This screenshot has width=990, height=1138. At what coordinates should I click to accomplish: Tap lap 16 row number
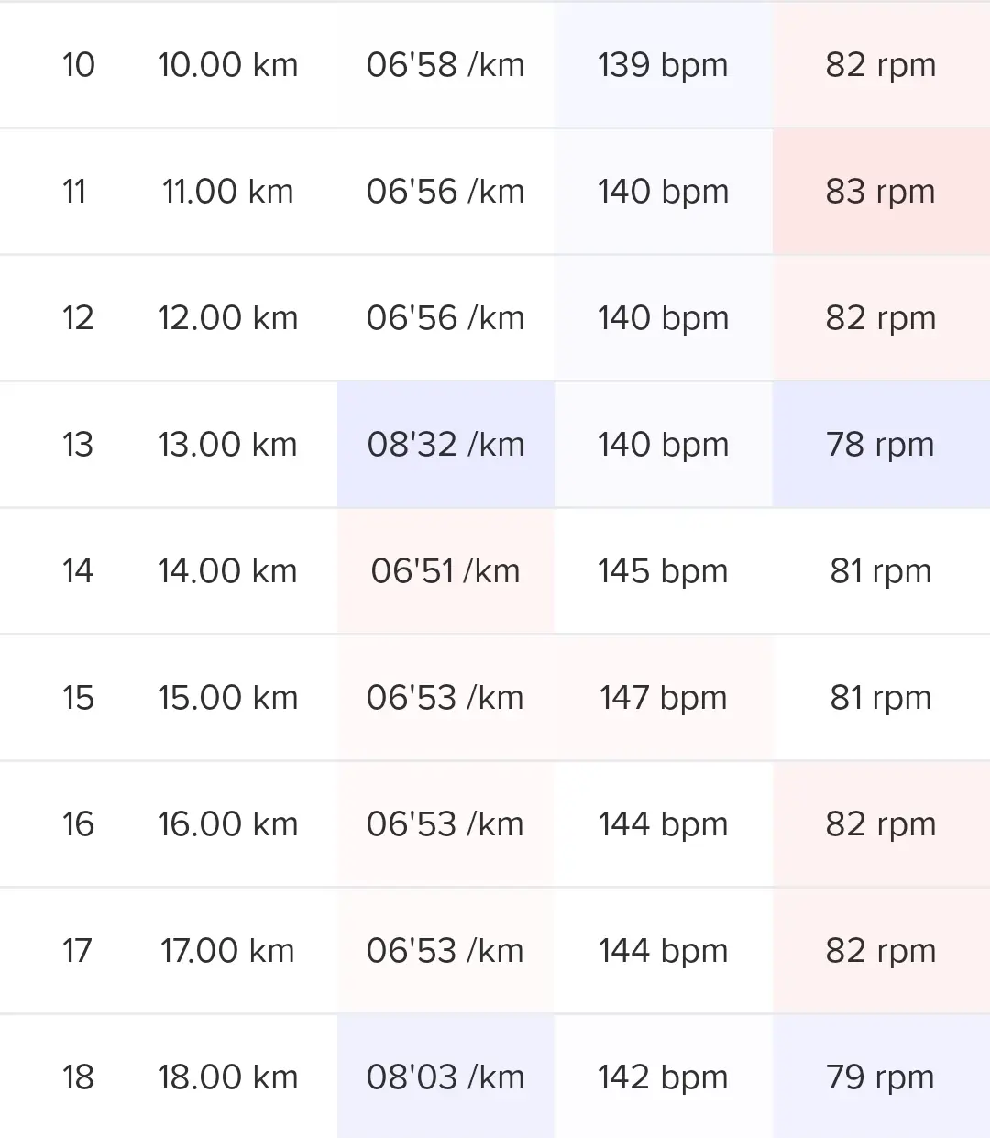(x=78, y=824)
